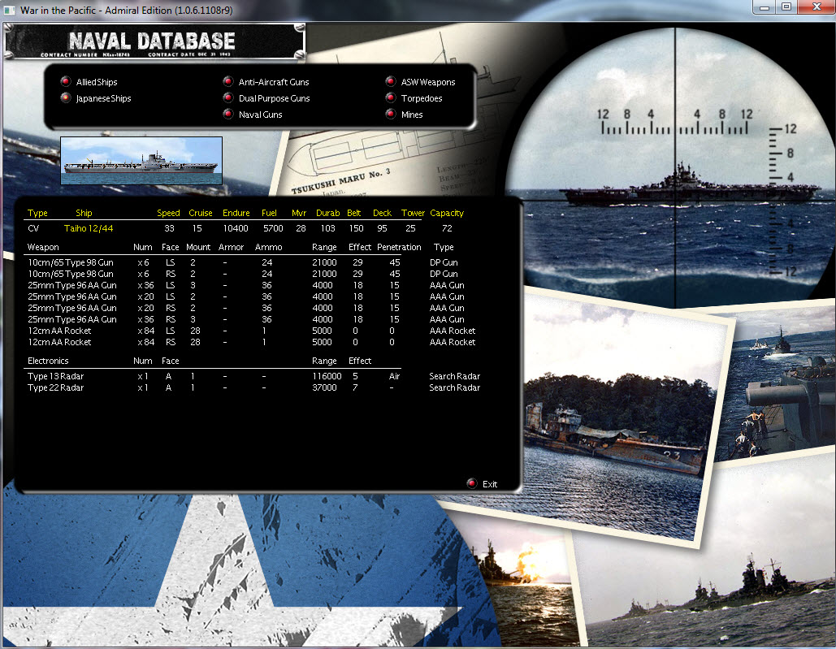The width and height of the screenshot is (836, 649).
Task: Select the 25mm Type 96 AA Gun x20 RS row
Action: pos(246,308)
